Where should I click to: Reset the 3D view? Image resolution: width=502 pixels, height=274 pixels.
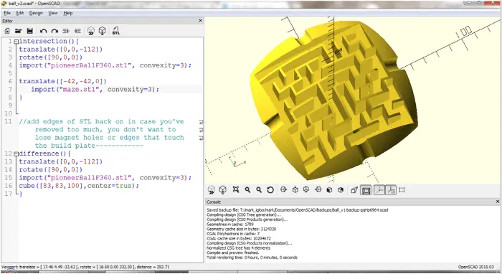coord(270,190)
